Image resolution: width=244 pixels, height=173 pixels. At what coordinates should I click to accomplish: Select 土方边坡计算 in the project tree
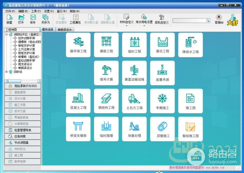(27, 53)
